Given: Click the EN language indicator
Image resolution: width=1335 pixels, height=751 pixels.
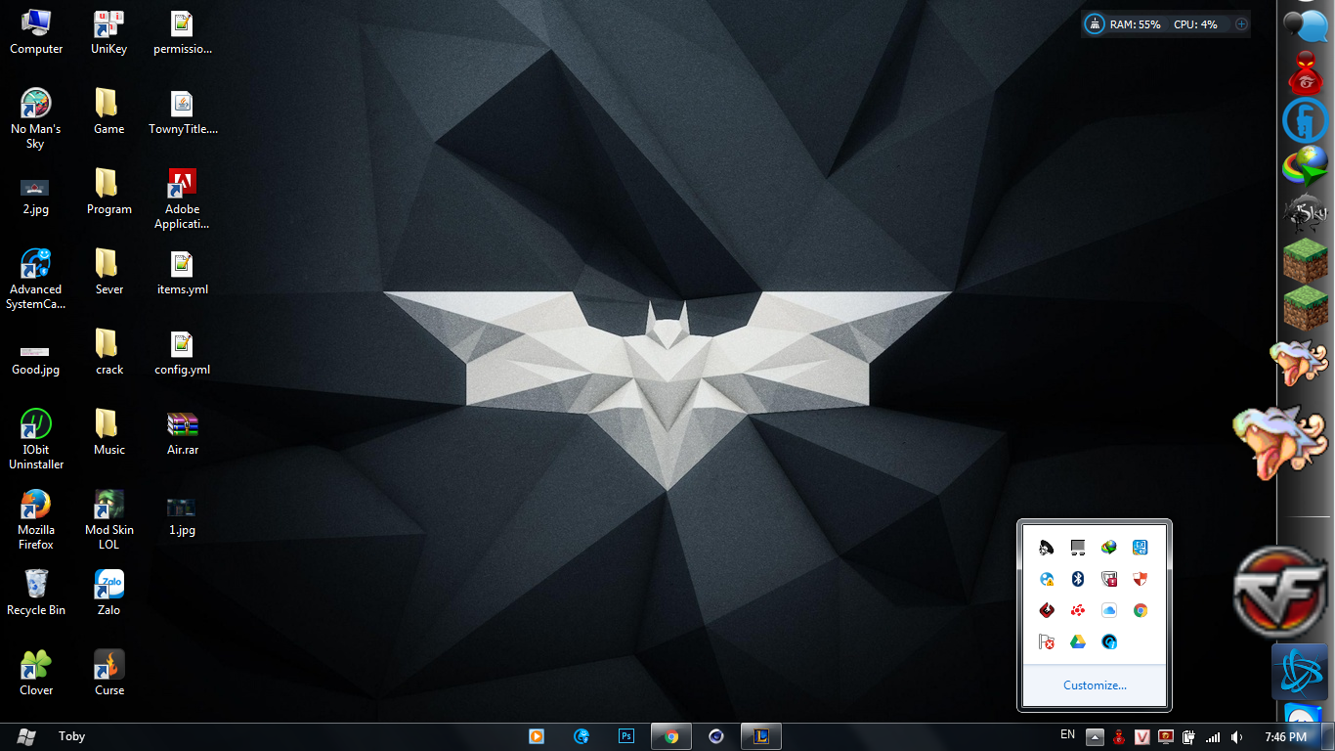Looking at the screenshot, I should [1067, 734].
